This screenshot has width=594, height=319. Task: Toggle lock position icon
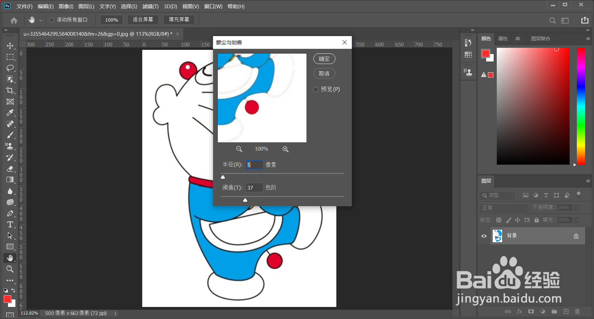[518, 220]
